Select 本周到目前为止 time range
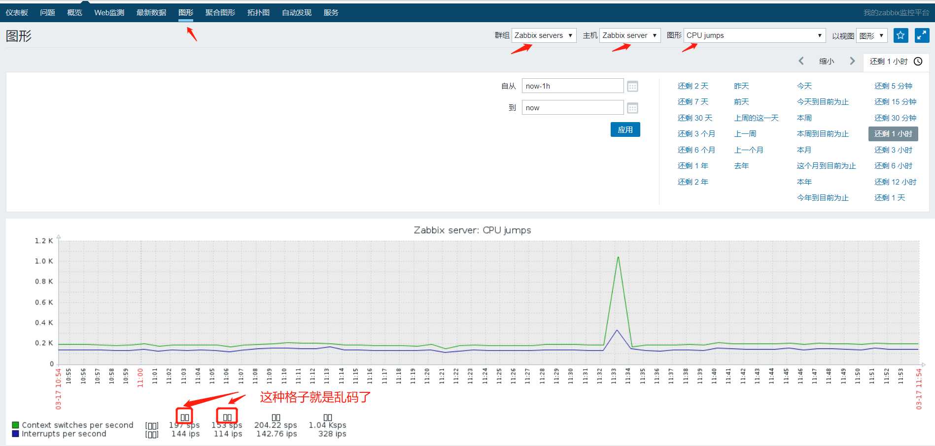The image size is (935, 446). (823, 133)
